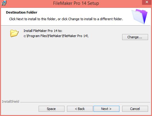Open the Change... folder dialog
Image resolution: width=152 pixels, height=116 pixels.
tap(135, 37)
